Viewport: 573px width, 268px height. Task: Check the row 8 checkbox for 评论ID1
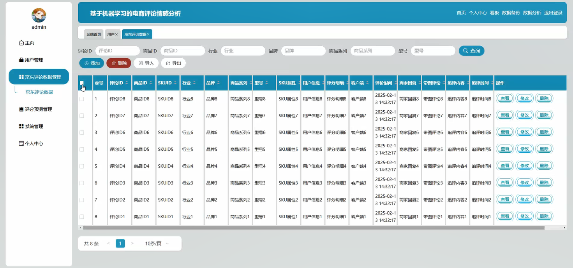[82, 217]
